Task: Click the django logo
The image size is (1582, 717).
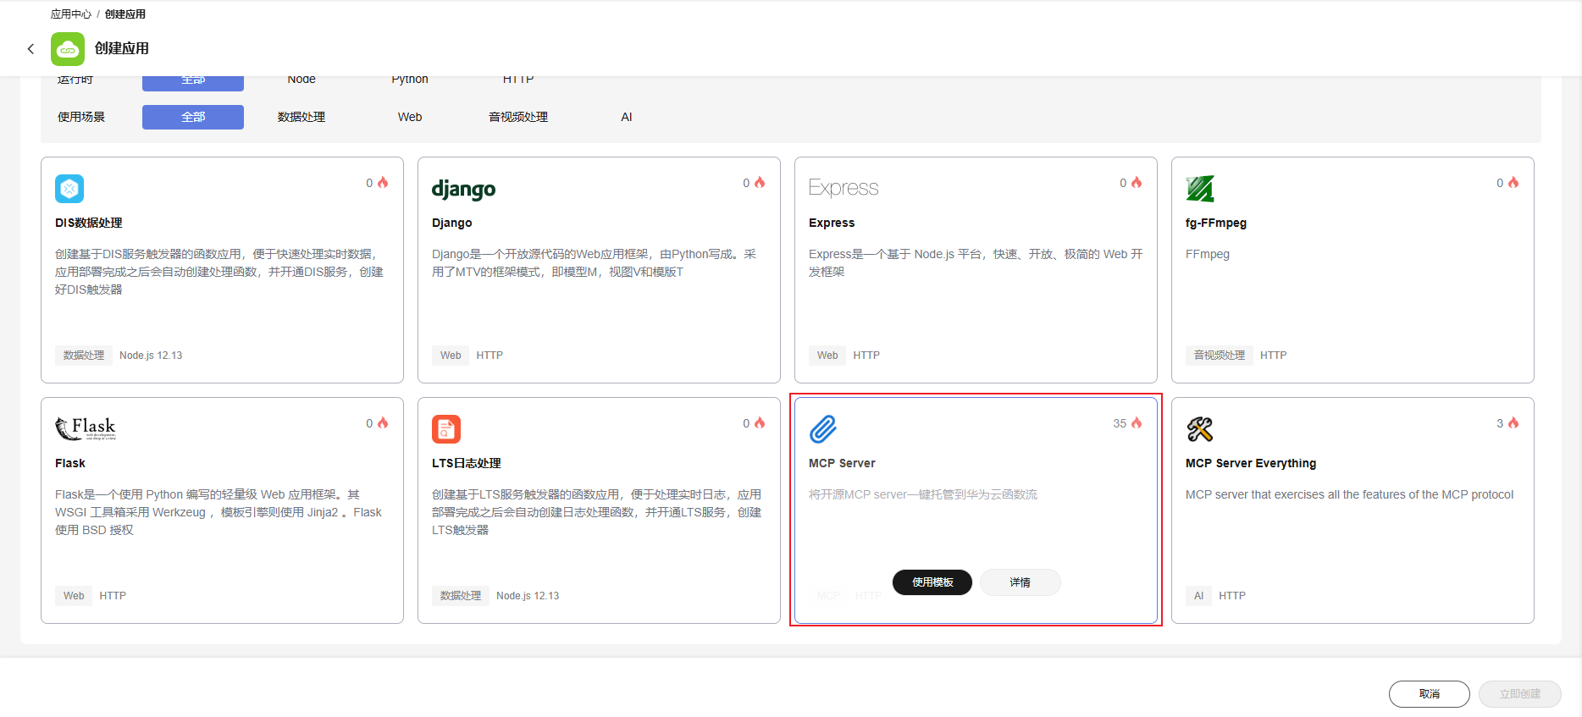Action: 463,189
